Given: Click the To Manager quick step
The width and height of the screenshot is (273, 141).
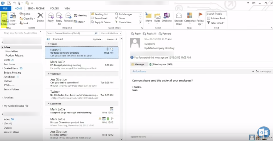Looking at the screenshot, I should [123, 14].
